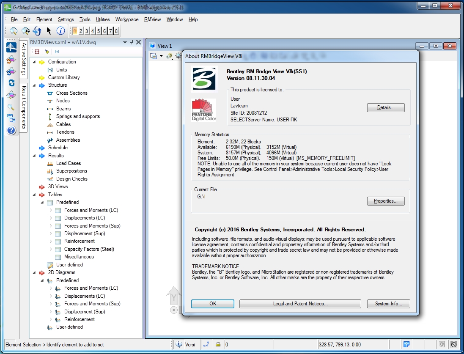
Task: Click the Details button for license info
Action: tap(386, 107)
